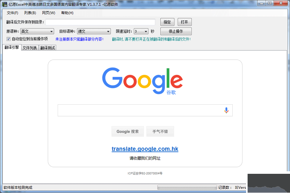Open the 列表(B) menu
The image size is (290, 193).
(30, 13)
